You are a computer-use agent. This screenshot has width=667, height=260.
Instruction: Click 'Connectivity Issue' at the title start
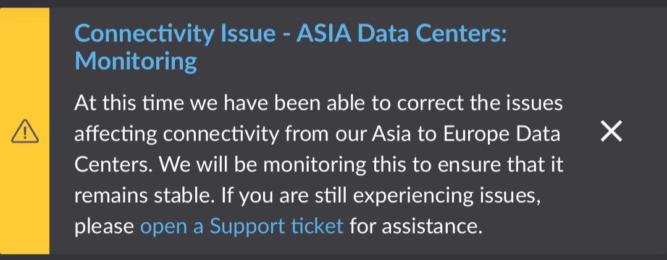pos(175,33)
